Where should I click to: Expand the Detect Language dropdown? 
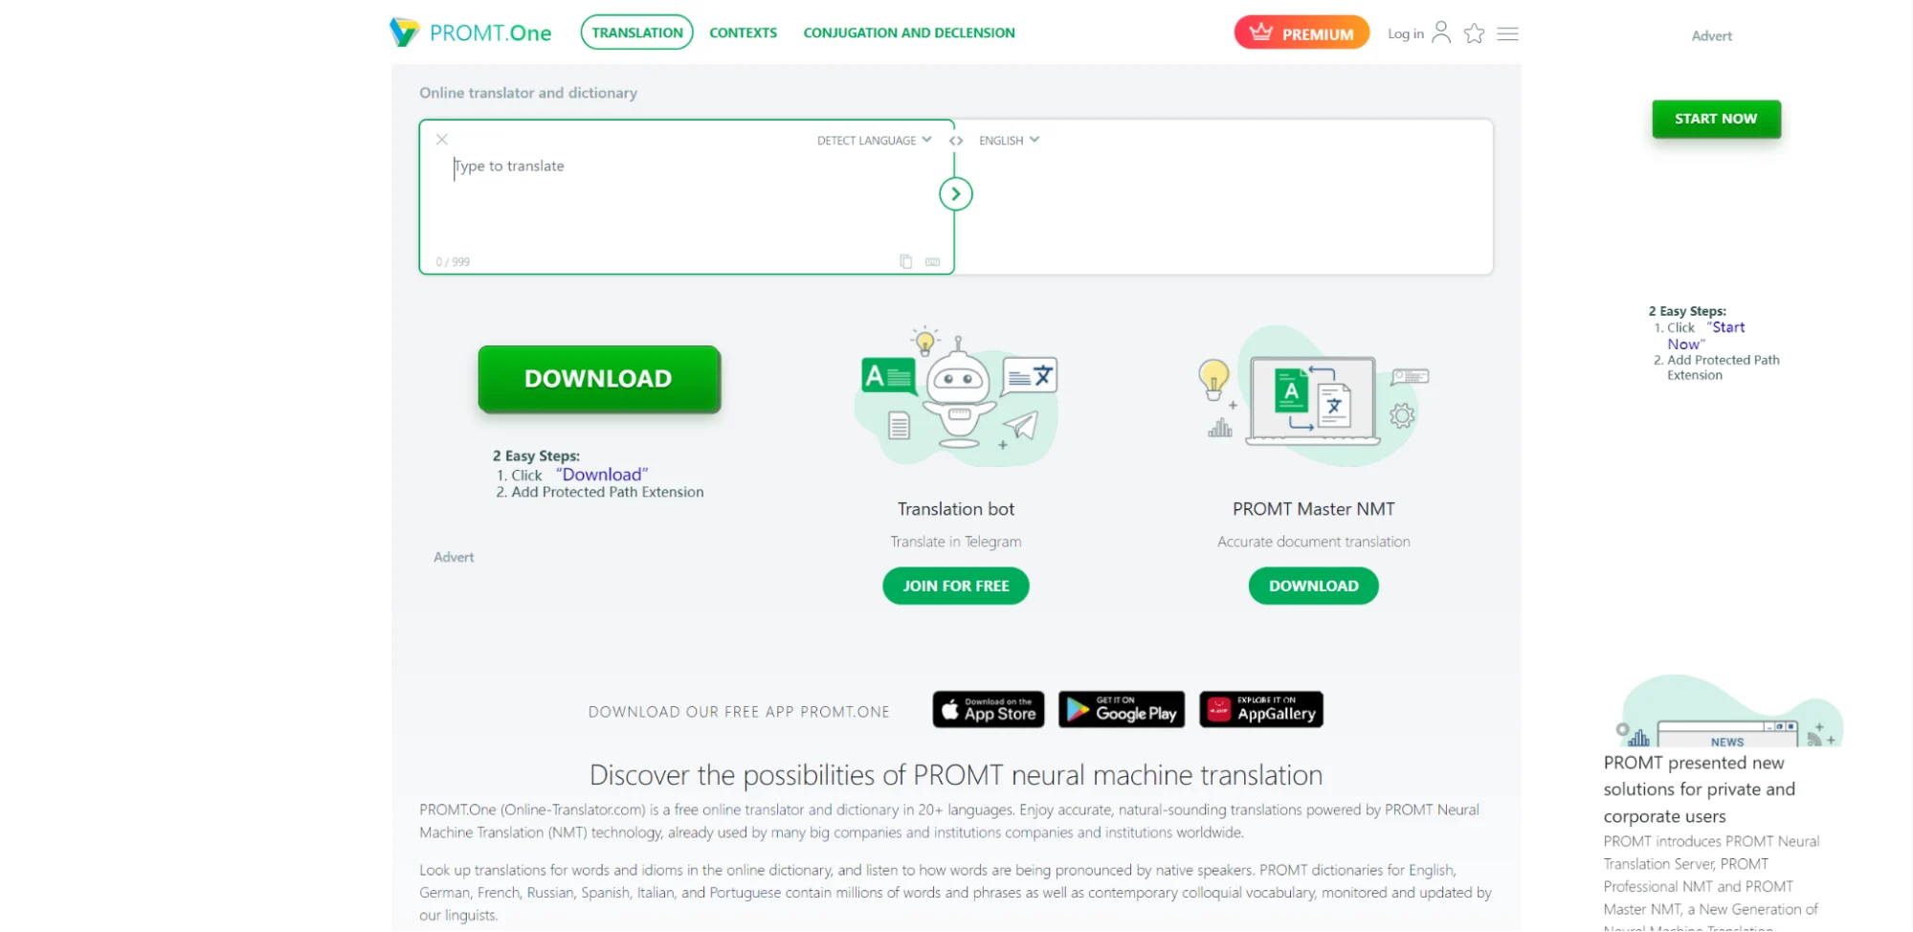point(874,141)
